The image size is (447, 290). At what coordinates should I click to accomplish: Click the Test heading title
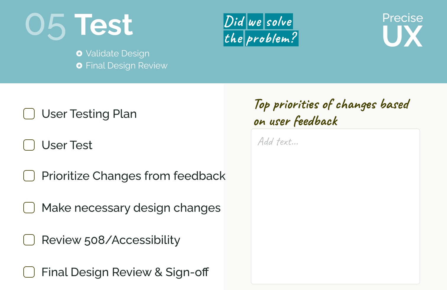103,25
